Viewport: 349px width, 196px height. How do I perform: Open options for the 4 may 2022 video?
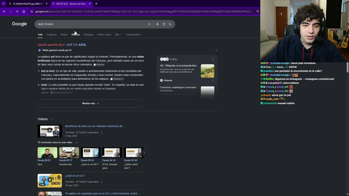coord(102,133)
